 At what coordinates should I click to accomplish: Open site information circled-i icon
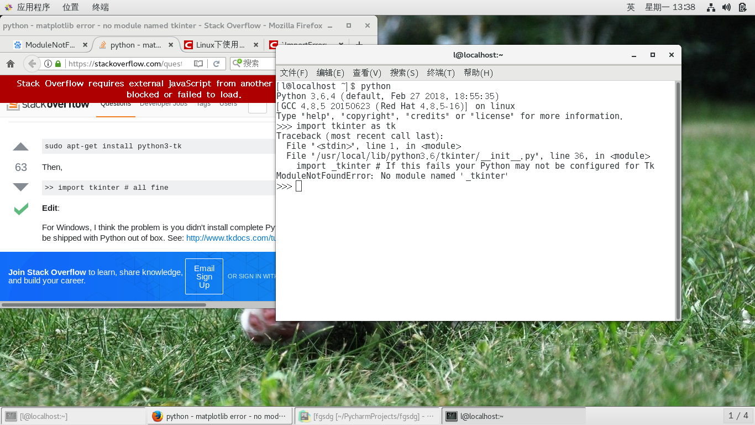48,64
